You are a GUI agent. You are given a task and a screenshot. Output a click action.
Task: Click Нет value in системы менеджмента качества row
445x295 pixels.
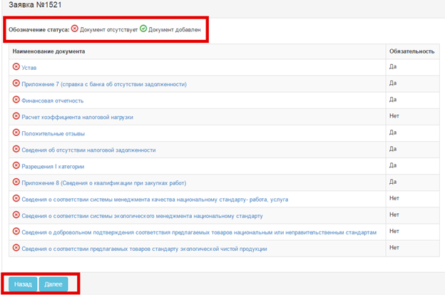tap(394, 198)
